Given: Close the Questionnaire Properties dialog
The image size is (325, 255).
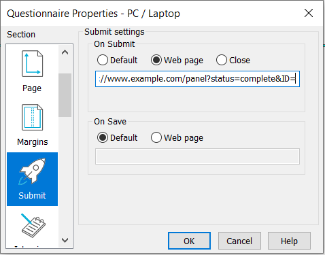Looking at the screenshot, I should [309, 13].
